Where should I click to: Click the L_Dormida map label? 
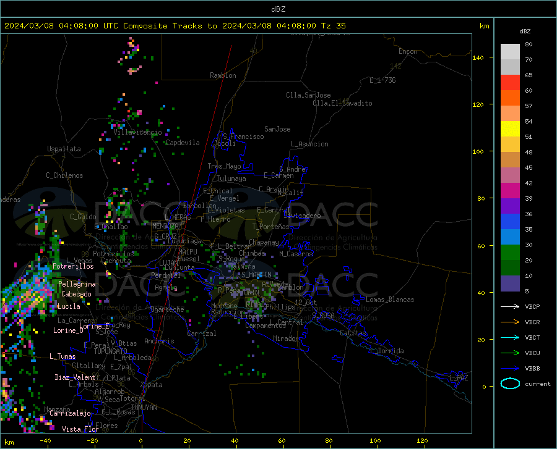pos(387,351)
